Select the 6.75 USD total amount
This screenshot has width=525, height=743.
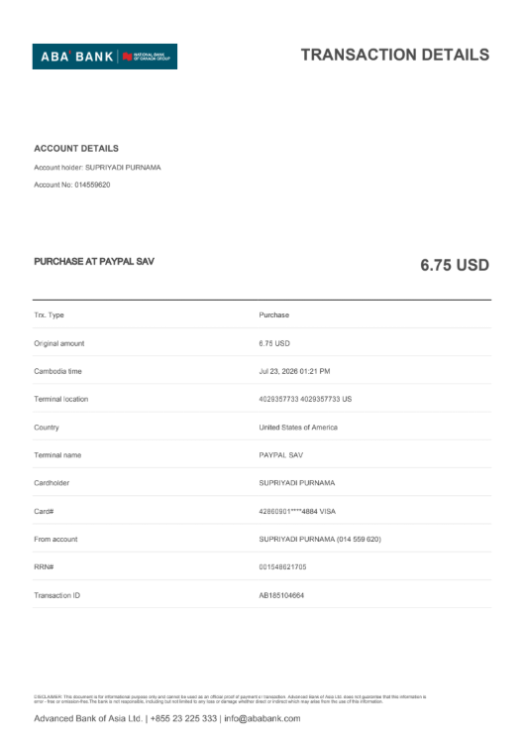pos(455,265)
